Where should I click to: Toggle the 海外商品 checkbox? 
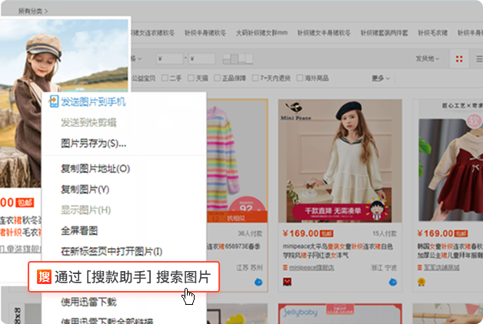[300, 78]
